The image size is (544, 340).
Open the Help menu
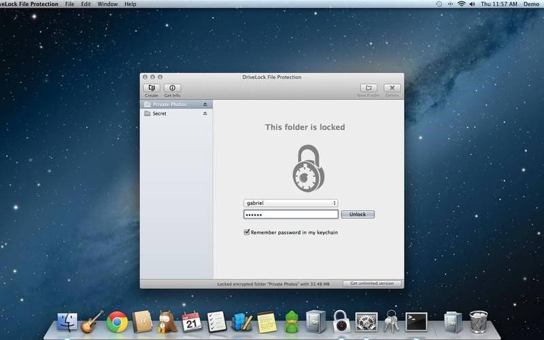(x=130, y=4)
